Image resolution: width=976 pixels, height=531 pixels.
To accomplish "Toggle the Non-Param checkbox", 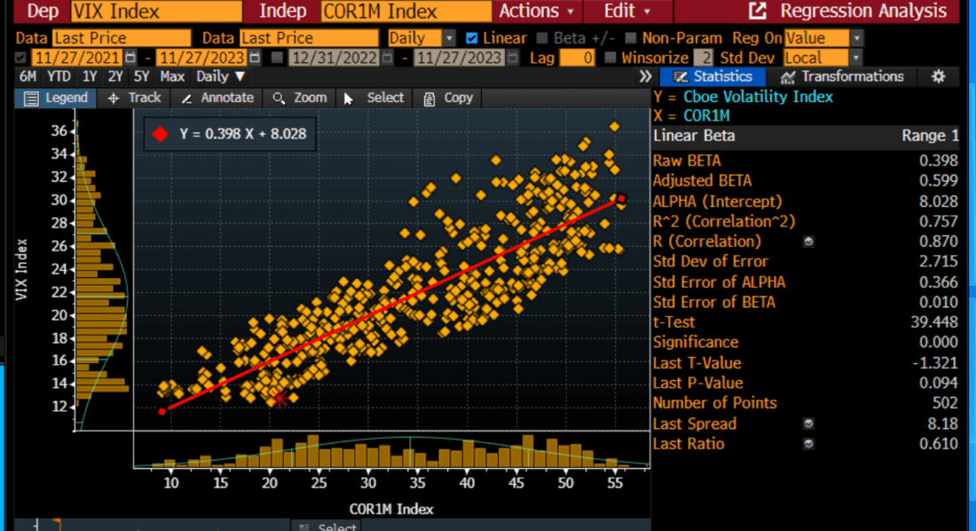I will 627,38.
